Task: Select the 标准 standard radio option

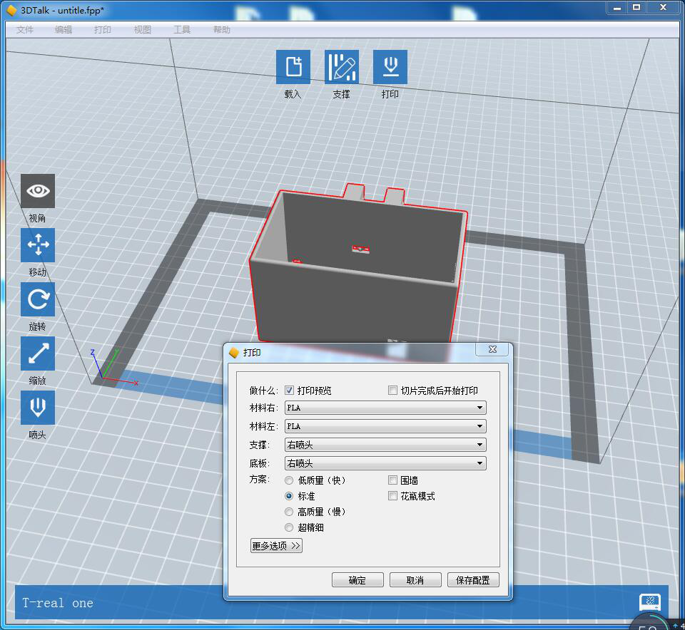Action: click(289, 496)
